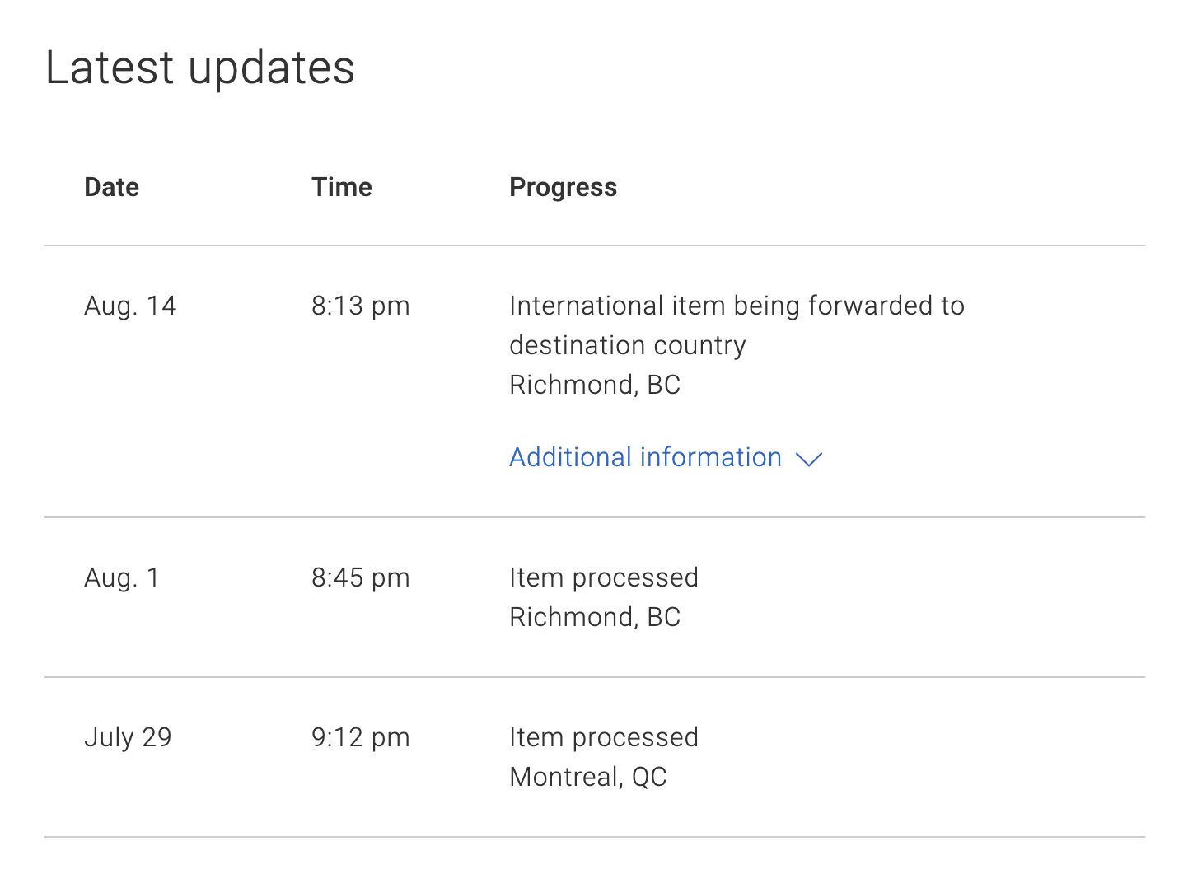
Task: Click the Progress column header
Action: click(563, 188)
